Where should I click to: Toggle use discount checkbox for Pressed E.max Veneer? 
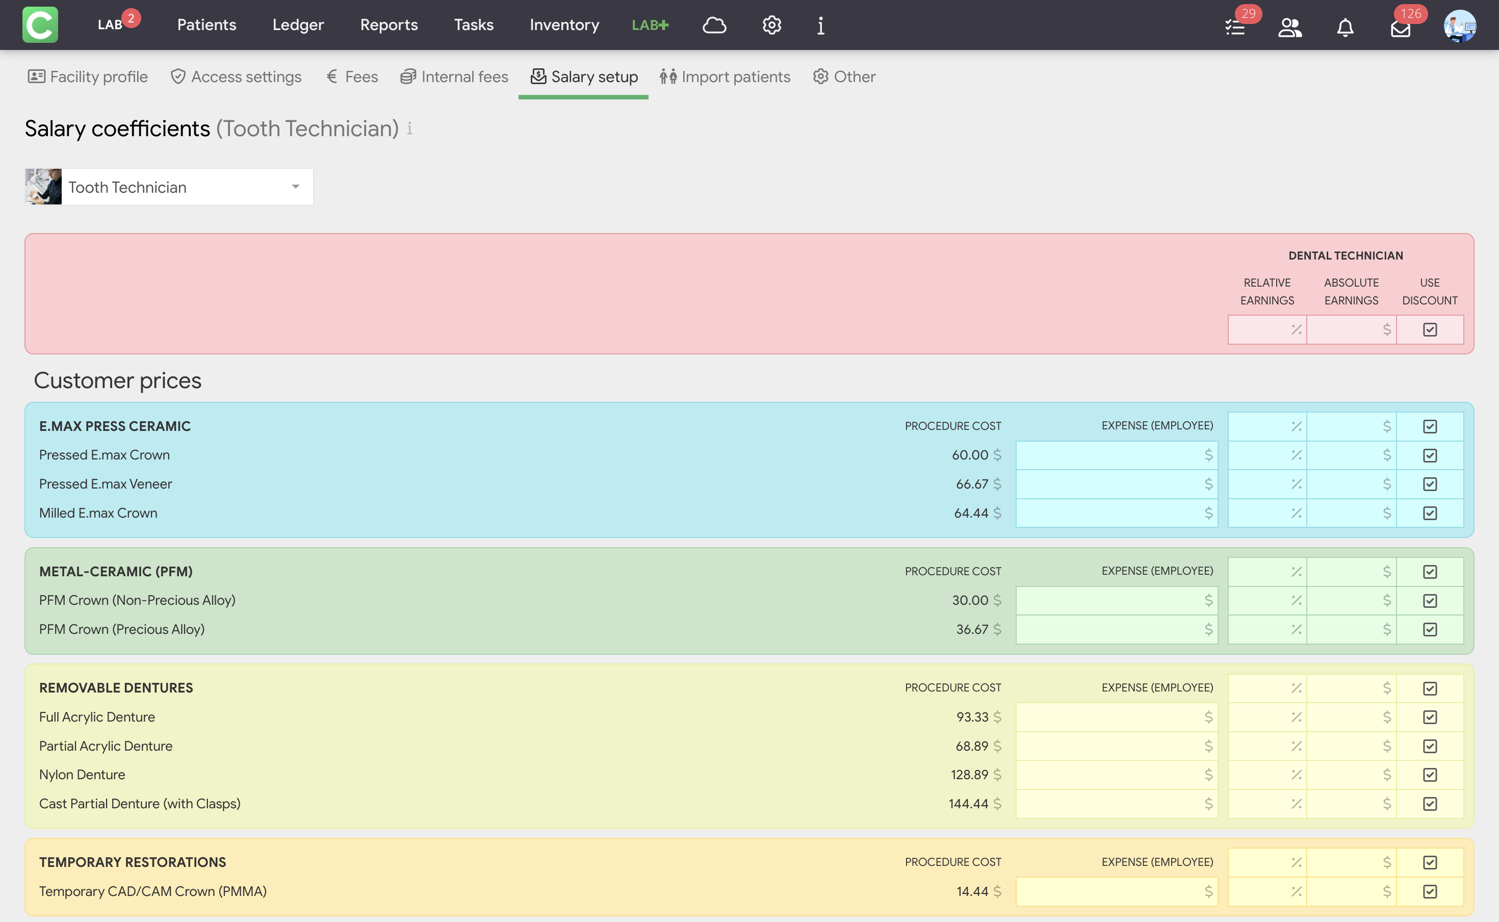[x=1430, y=484]
